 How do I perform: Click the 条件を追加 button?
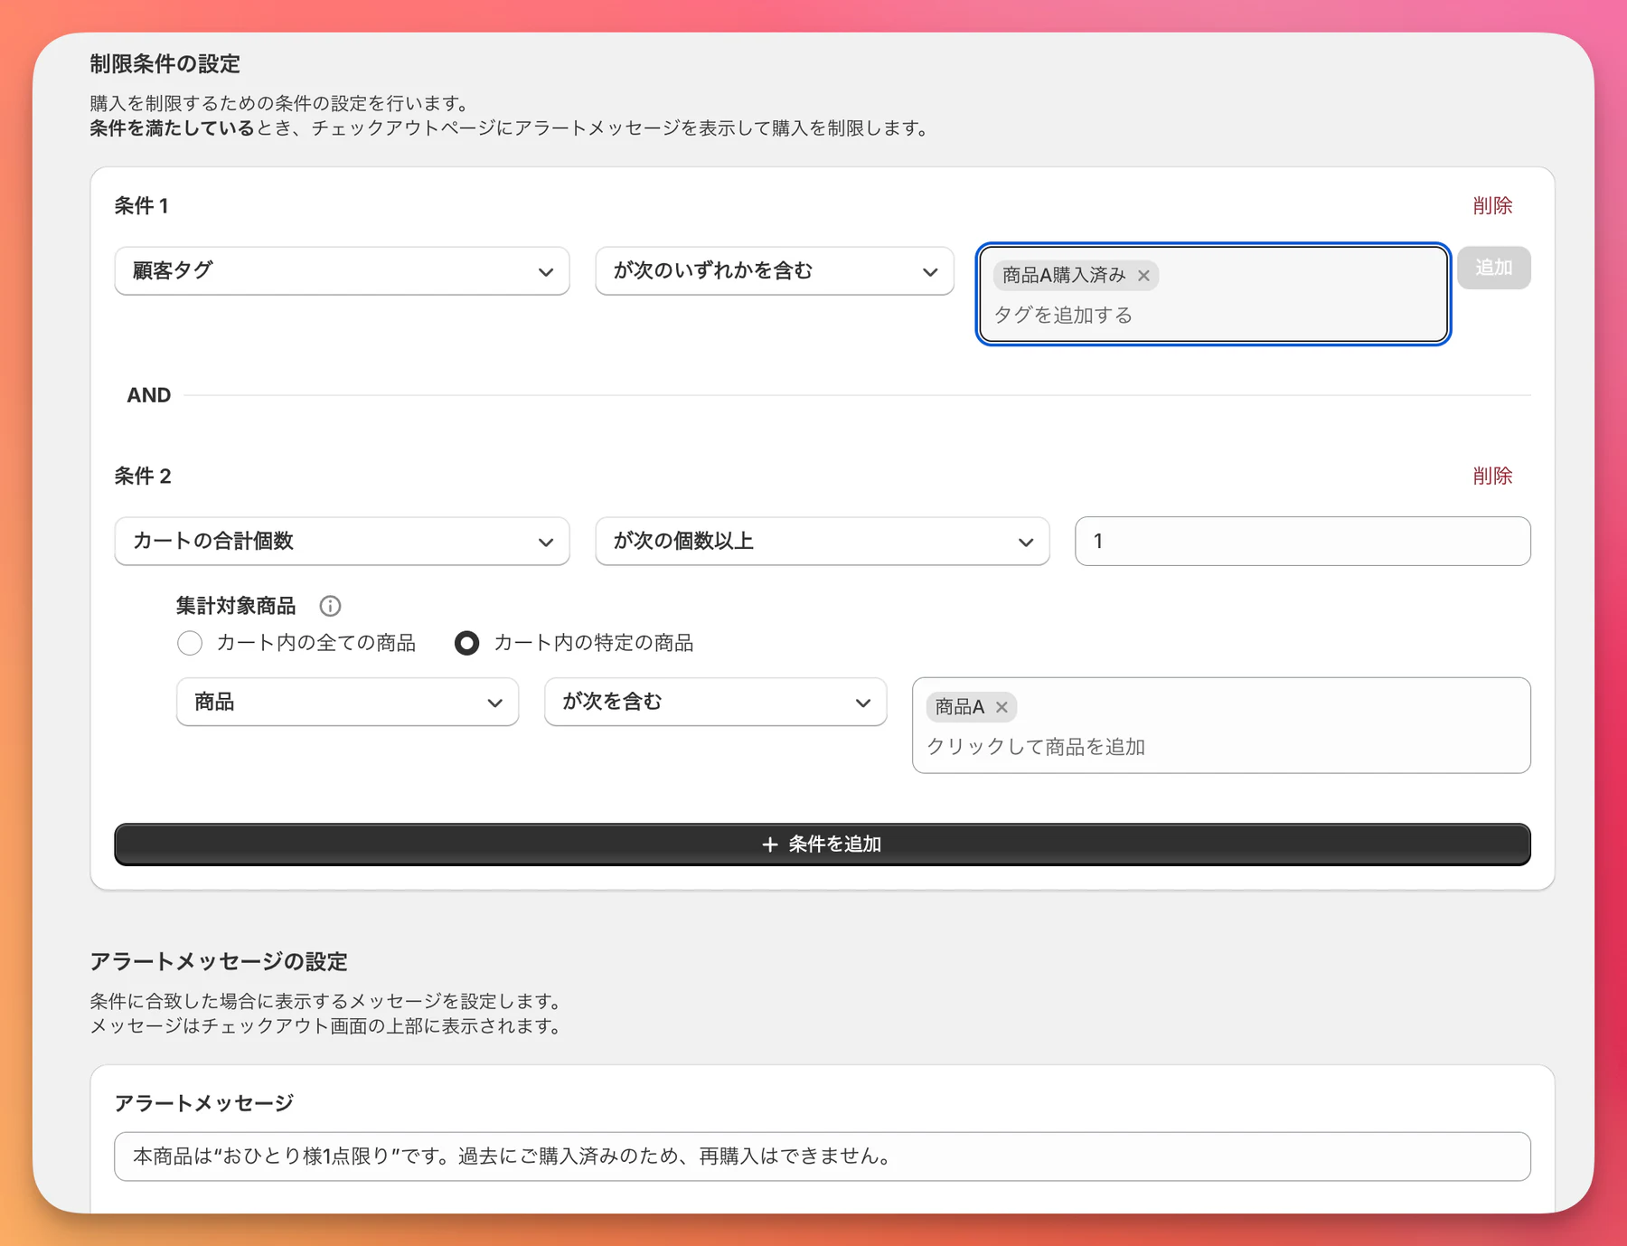[823, 845]
